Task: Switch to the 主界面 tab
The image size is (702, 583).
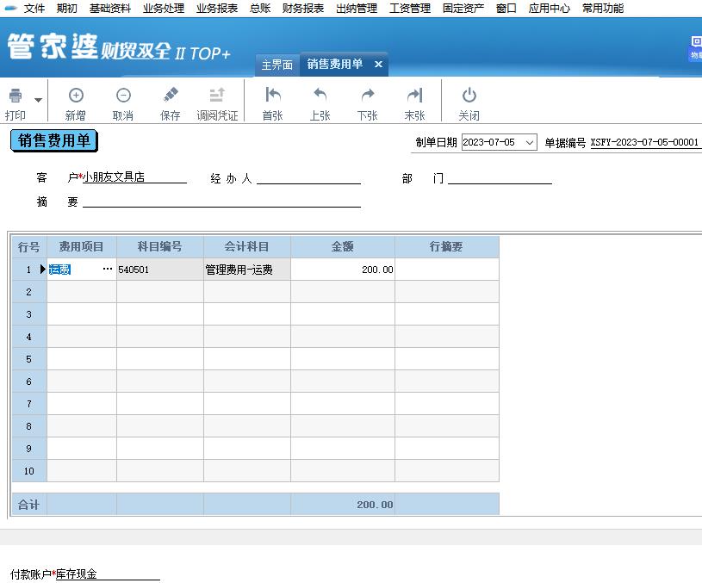Action: coord(277,65)
